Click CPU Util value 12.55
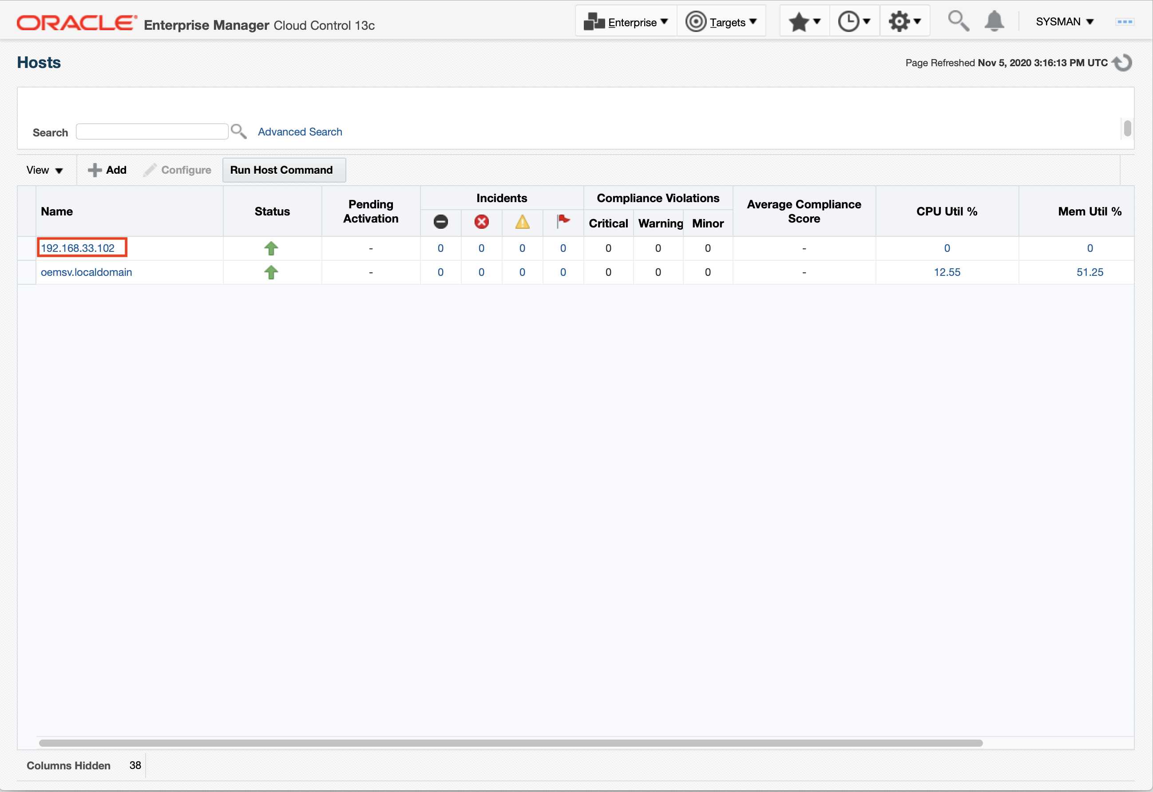Screen dimensions: 1153x792 [x=947, y=272]
